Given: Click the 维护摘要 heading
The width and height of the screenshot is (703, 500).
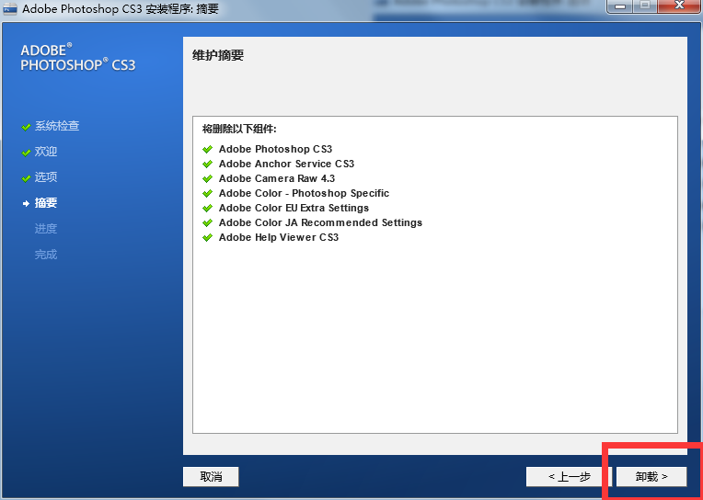Looking at the screenshot, I should tap(218, 55).
